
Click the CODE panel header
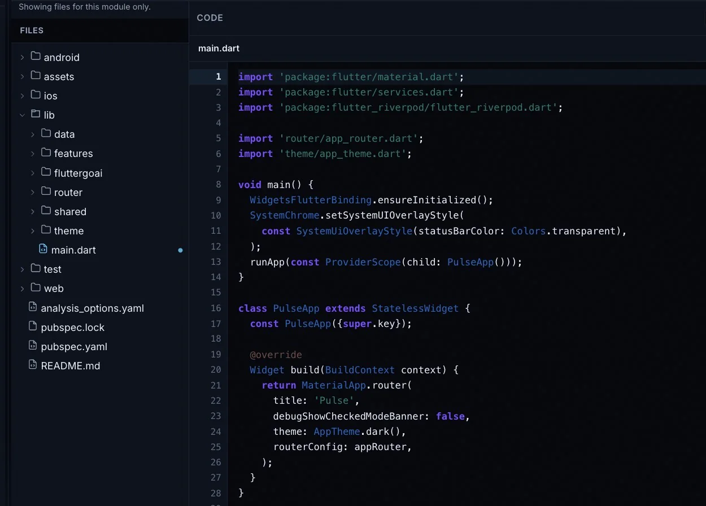pyautogui.click(x=210, y=18)
